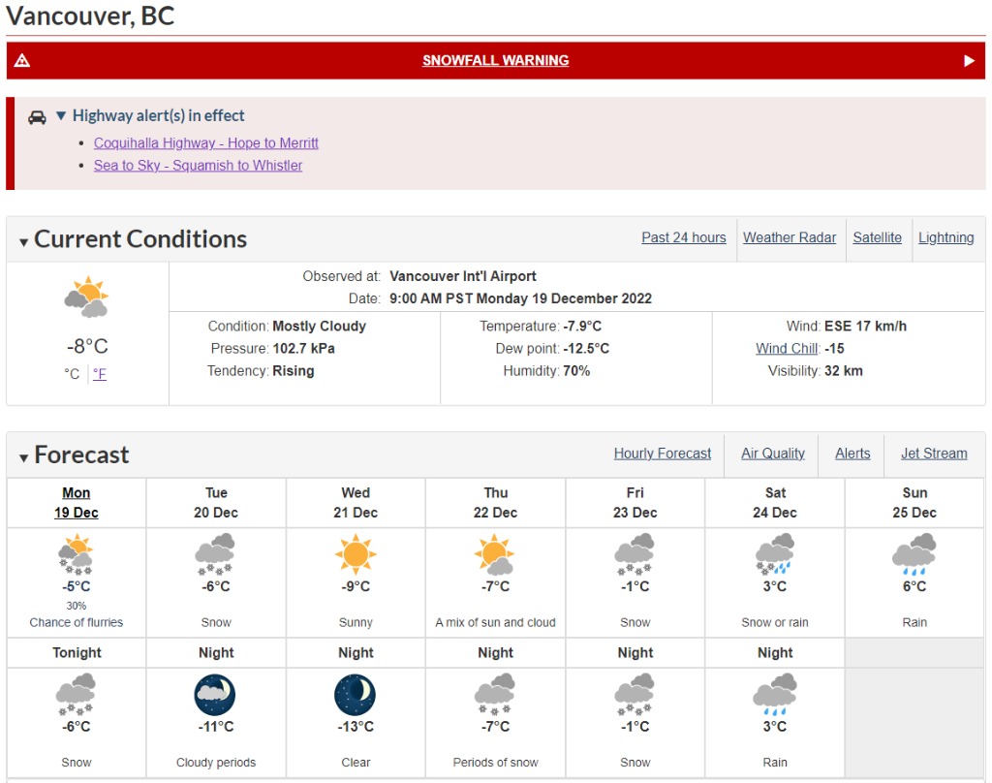Image resolution: width=992 pixels, height=783 pixels.
Task: Collapse the Forecast section
Action: 23,457
